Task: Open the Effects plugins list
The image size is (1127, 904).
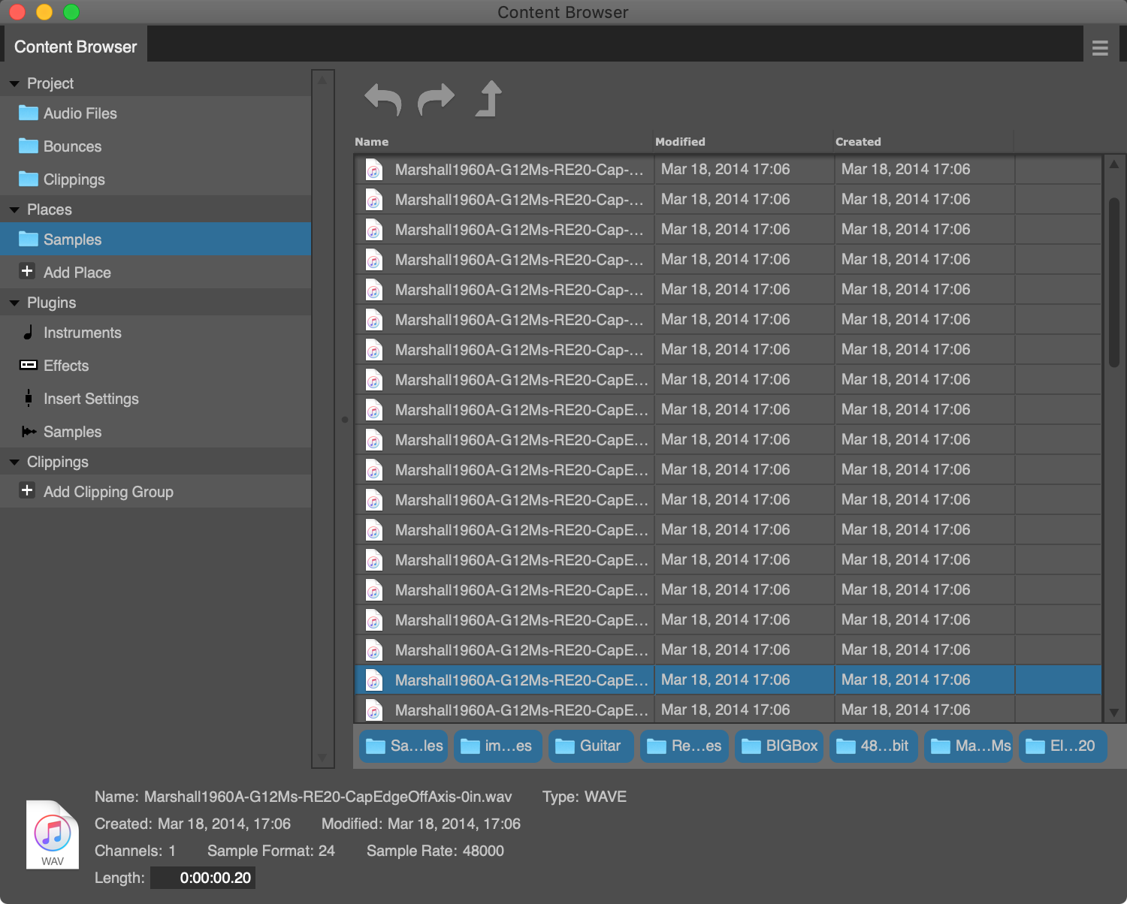Action: point(66,366)
